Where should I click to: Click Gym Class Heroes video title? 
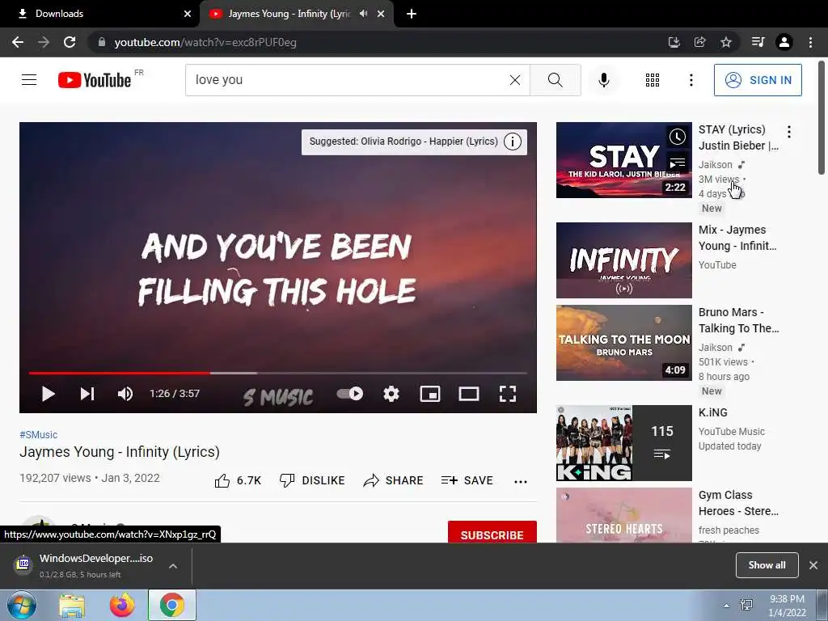coord(738,503)
